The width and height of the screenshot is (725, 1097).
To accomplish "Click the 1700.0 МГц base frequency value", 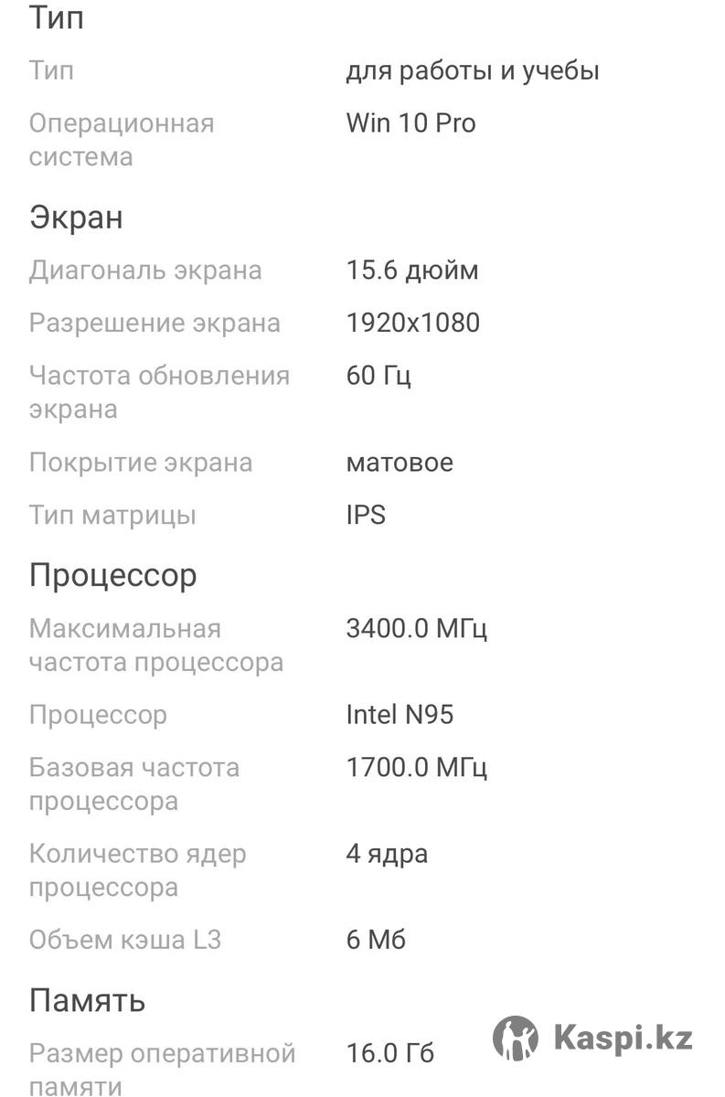I will point(417,767).
